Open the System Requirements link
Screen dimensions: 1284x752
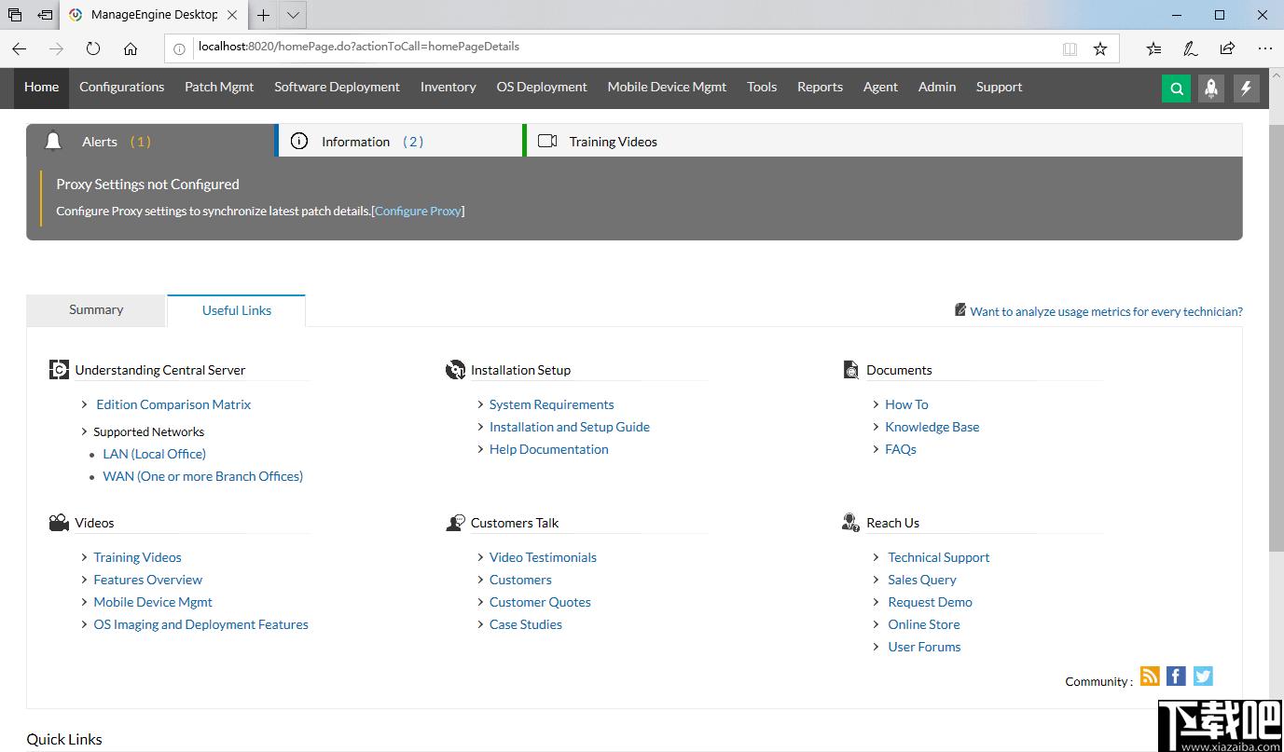(x=551, y=404)
